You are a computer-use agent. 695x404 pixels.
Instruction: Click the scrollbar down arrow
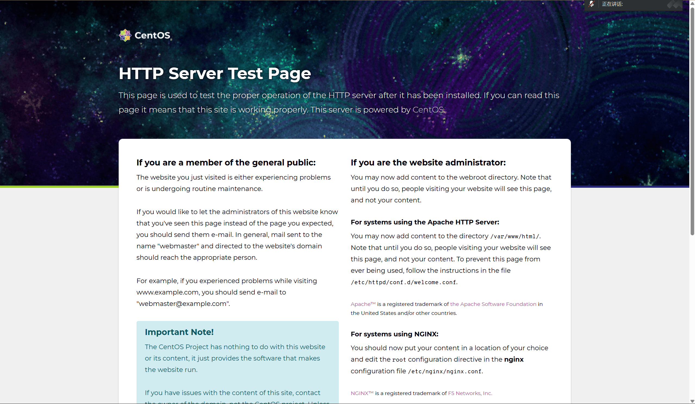pyautogui.click(x=692, y=401)
